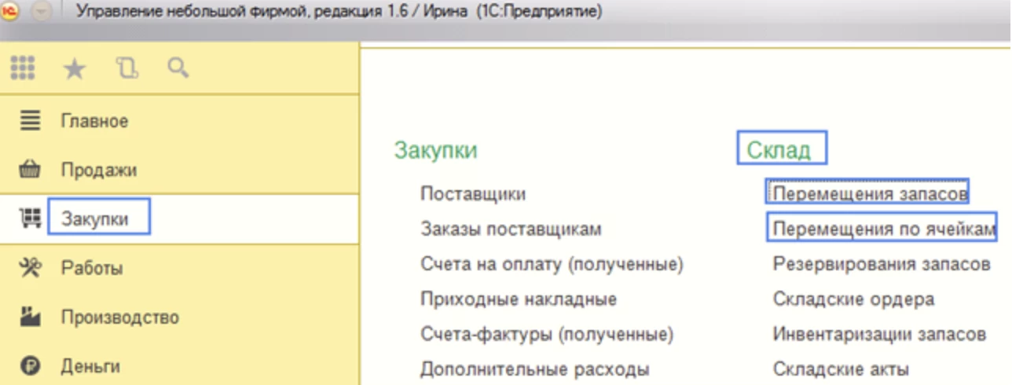Open the sections menu grid icon
Image resolution: width=1012 pixels, height=385 pixels.
(24, 69)
